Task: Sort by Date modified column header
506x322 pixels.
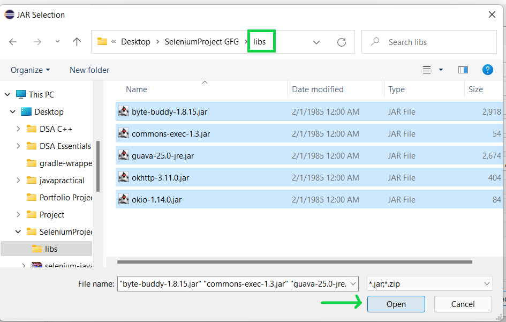Action: [x=318, y=89]
